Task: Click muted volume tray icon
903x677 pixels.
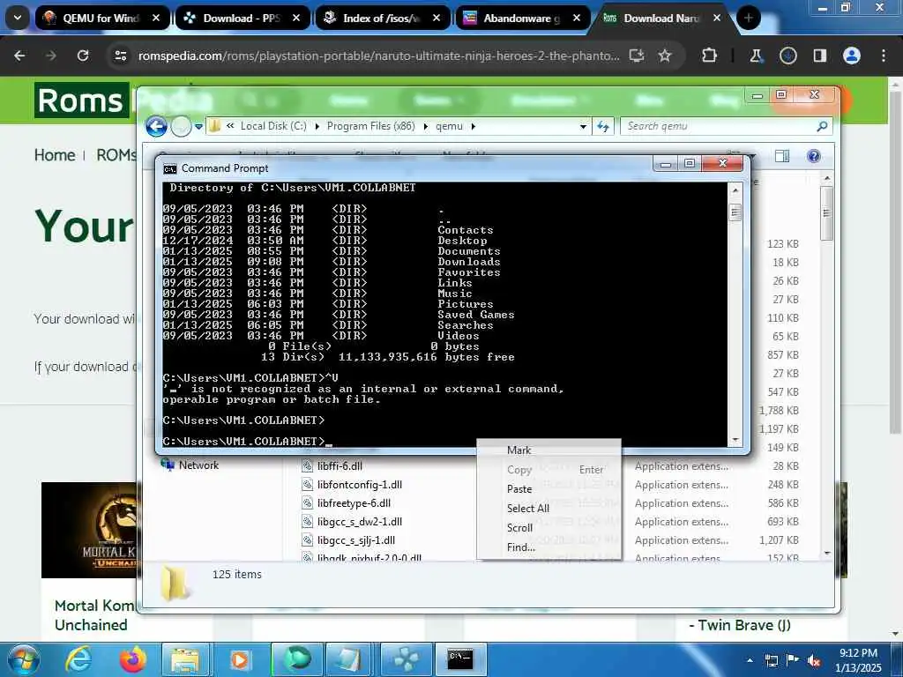Action: point(814,660)
